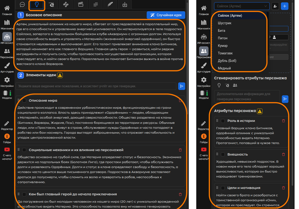Click the warning icon beside 'Элементы идеи'
Image resolution: width=299 pixels, height=209 pixels.
click(60, 76)
